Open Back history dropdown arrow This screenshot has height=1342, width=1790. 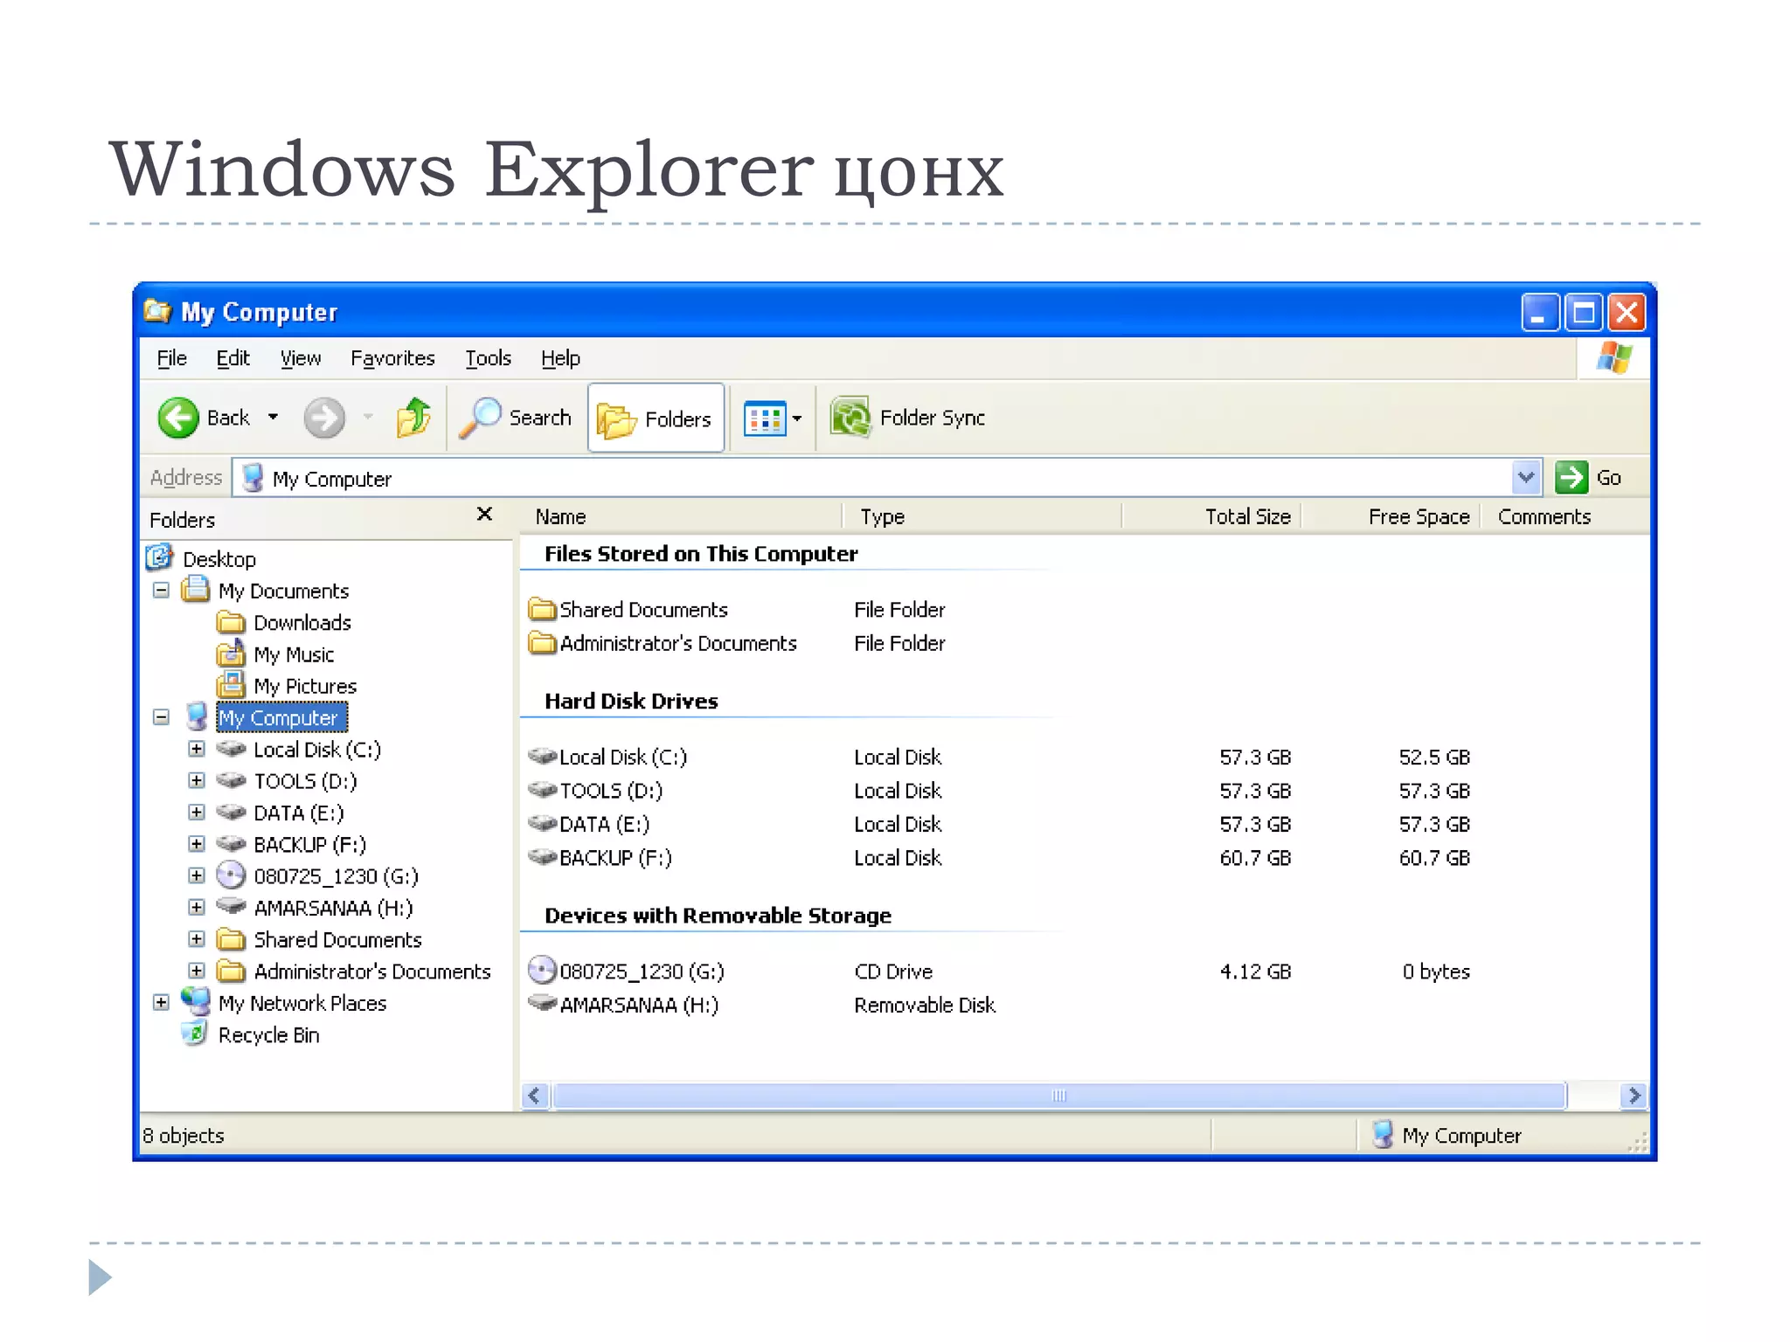tap(274, 418)
